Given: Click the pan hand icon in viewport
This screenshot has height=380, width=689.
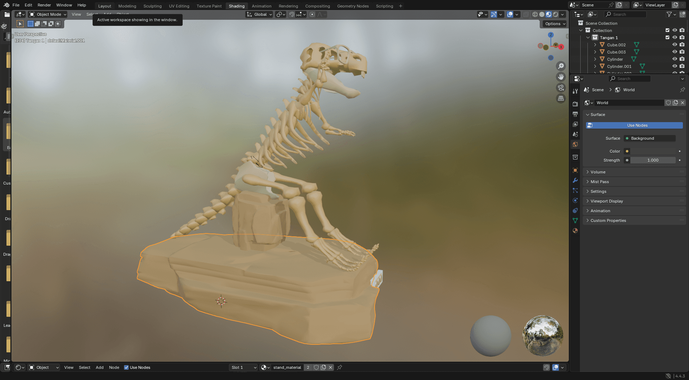Looking at the screenshot, I should click(x=561, y=77).
